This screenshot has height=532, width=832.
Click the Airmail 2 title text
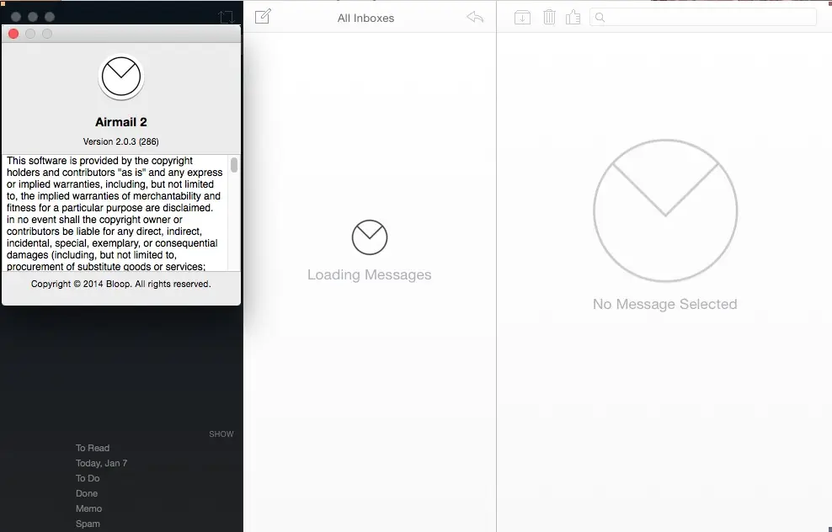121,122
